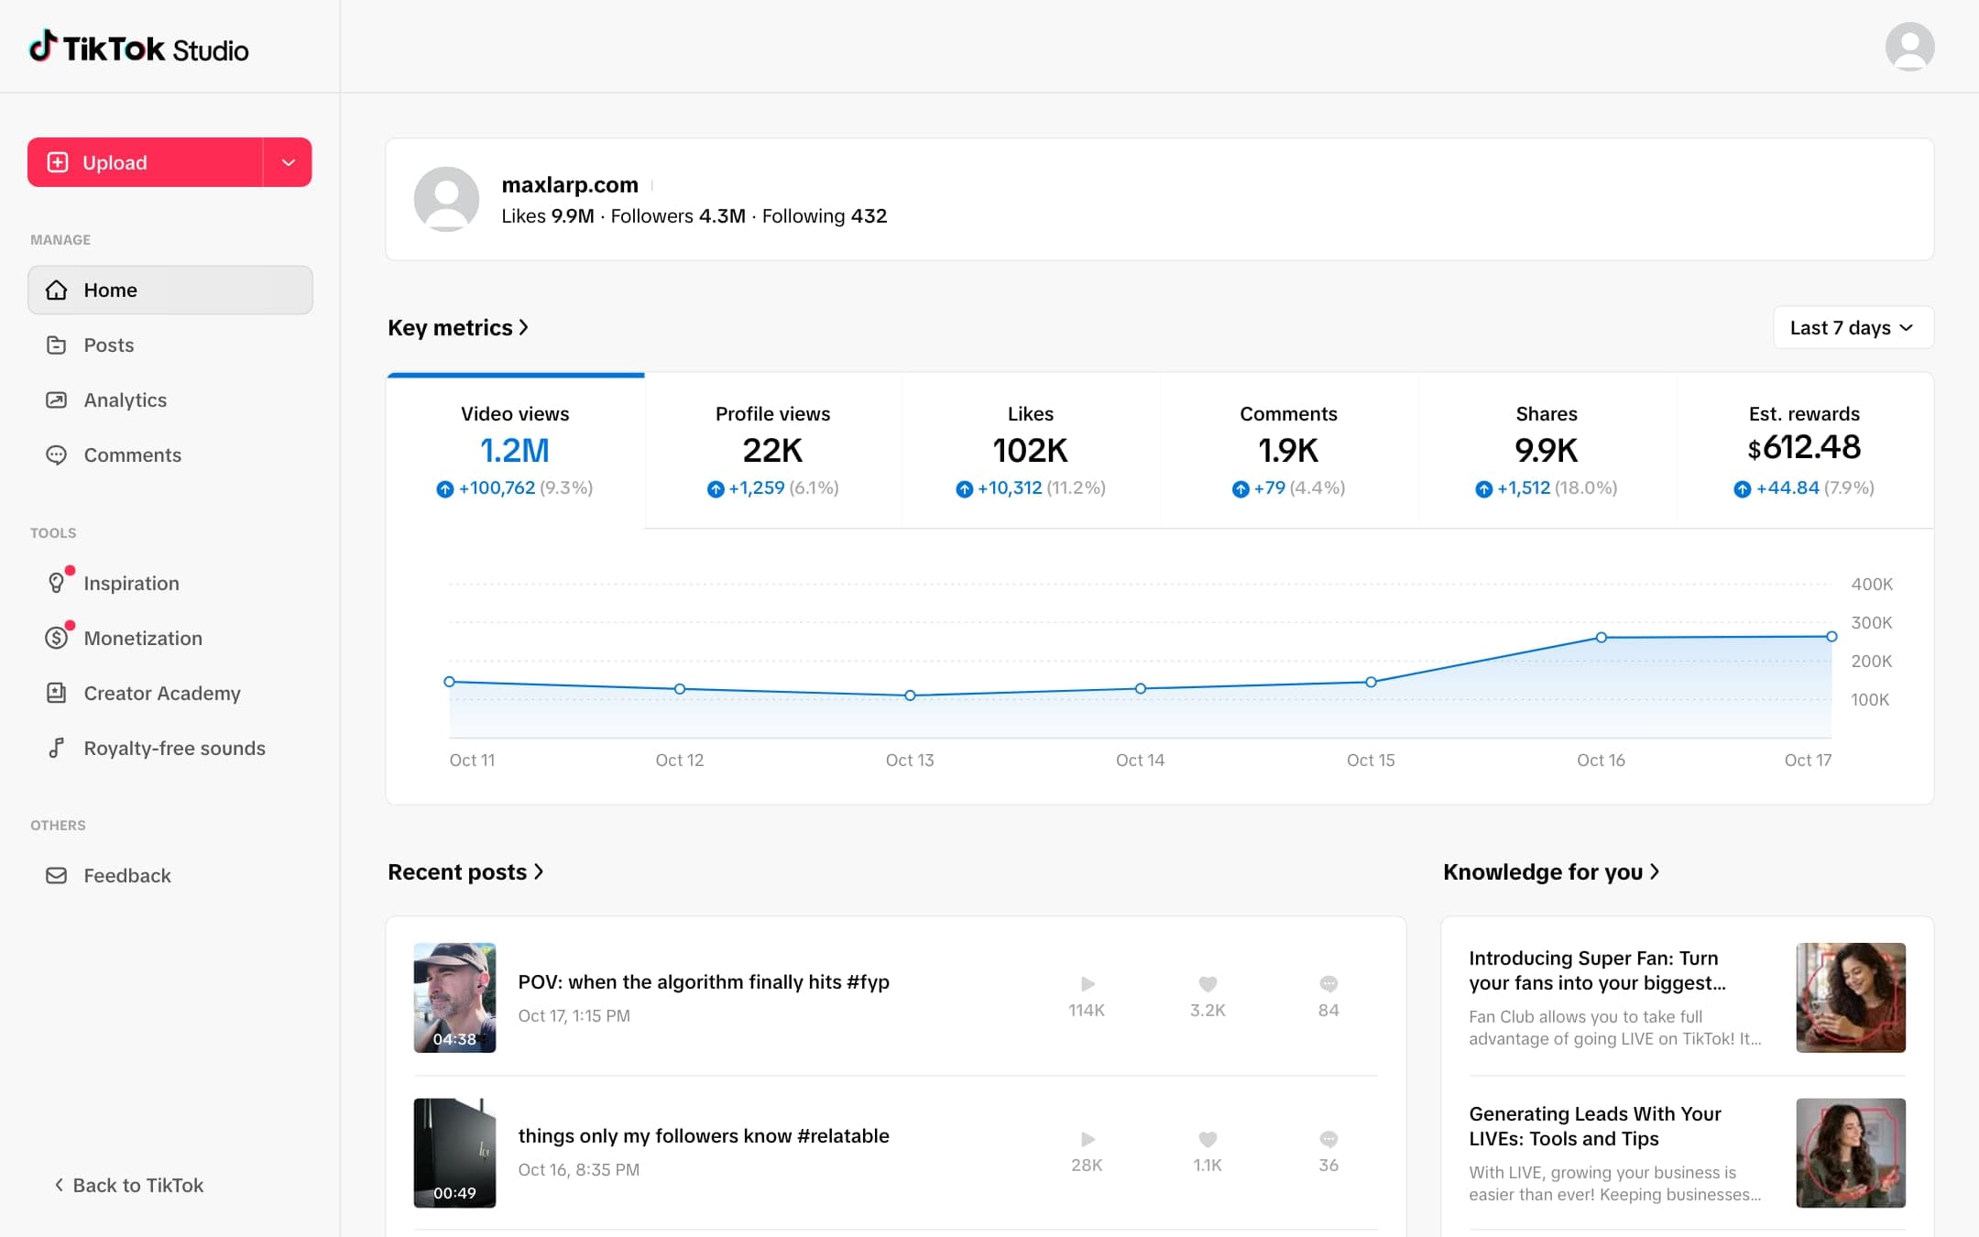This screenshot has height=1237, width=1979.
Task: Click the Royalty-free sounds music note icon
Action: click(x=56, y=748)
